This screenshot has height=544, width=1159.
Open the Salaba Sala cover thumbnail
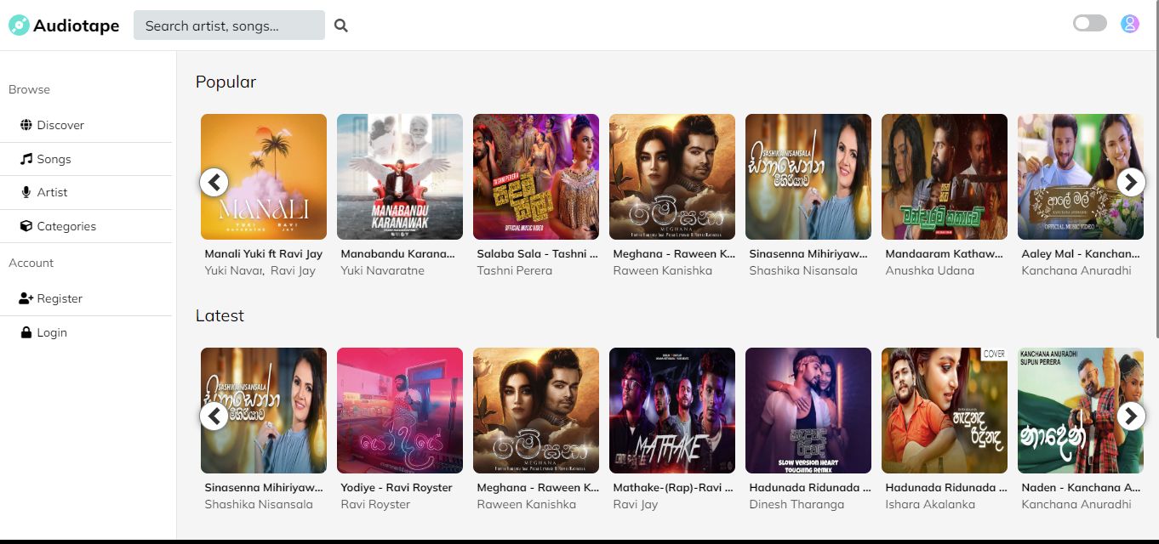pos(536,177)
